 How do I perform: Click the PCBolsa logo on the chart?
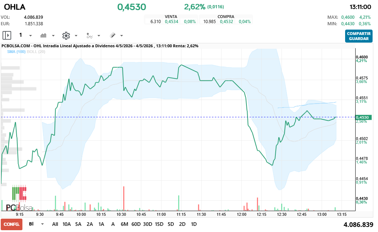tap(19, 199)
